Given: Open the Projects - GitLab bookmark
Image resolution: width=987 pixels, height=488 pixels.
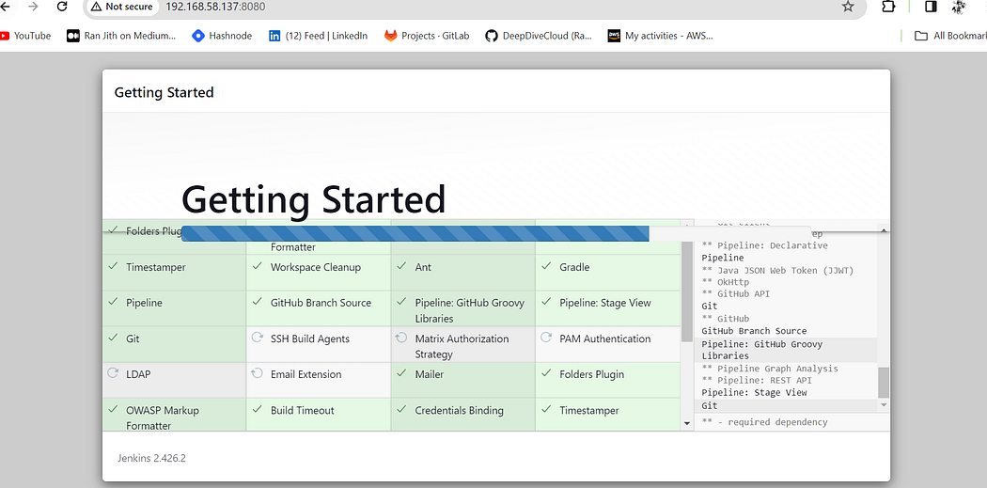Looking at the screenshot, I should (427, 36).
